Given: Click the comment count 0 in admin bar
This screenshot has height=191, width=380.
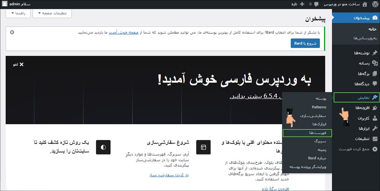Looking at the screenshot, I should point(310,4).
